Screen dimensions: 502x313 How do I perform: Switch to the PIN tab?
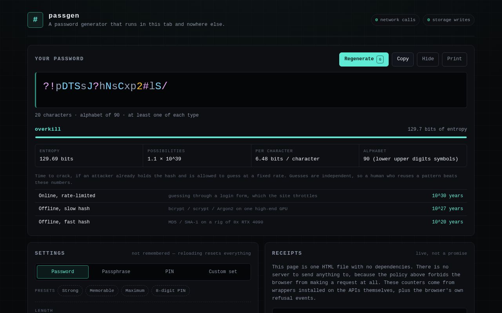(169, 272)
